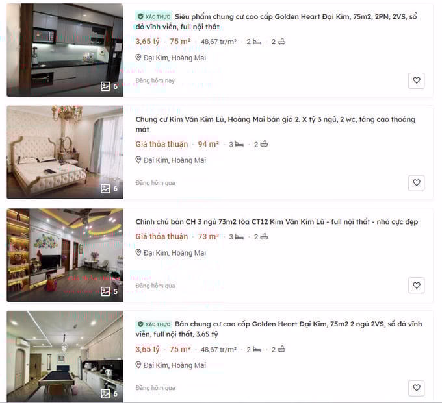The width and height of the screenshot is (442, 403).
Task: Open 'Bán chung cư cao cấp Golden Heart' title
Action: (279, 329)
